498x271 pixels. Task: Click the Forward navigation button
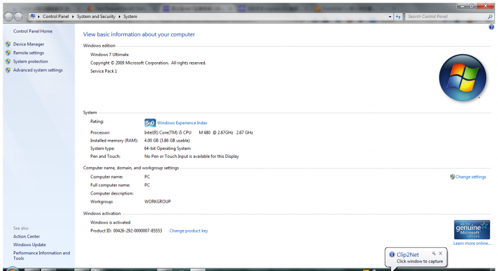(x=19, y=17)
